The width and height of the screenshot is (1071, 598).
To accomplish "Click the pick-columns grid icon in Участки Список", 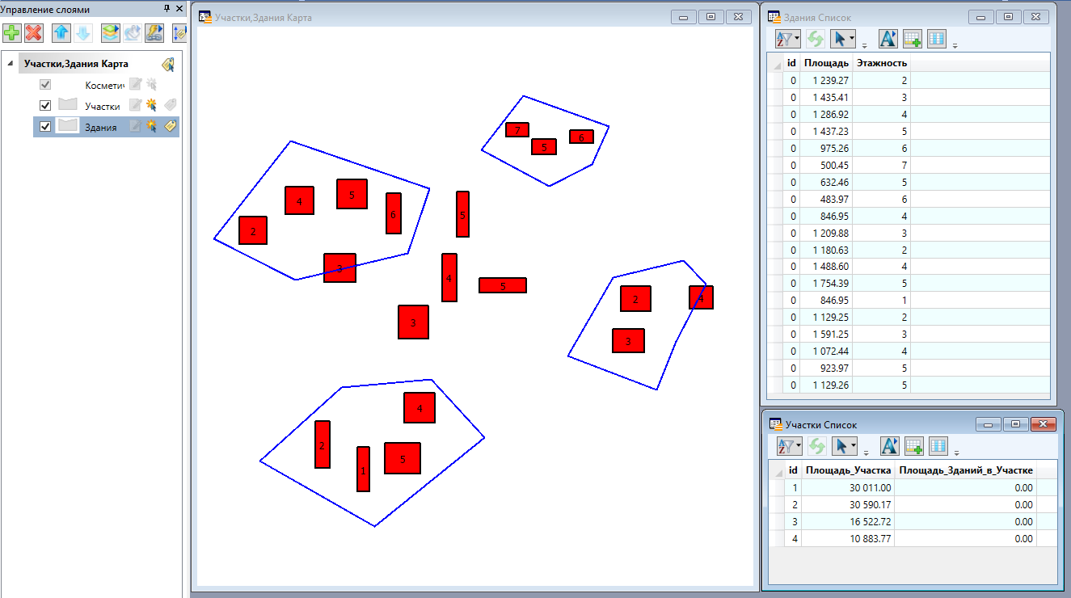I will tap(937, 446).
